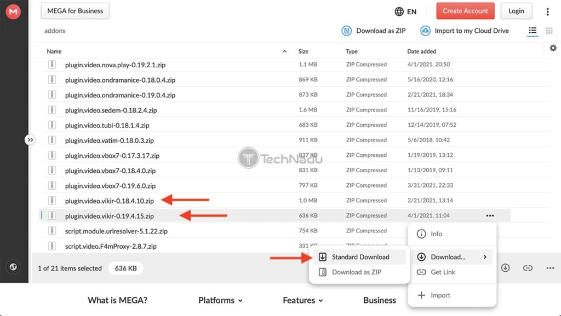Image resolution: width=561 pixels, height=316 pixels.
Task: Click the Download as ZIP toolbar icon
Action: tap(346, 31)
